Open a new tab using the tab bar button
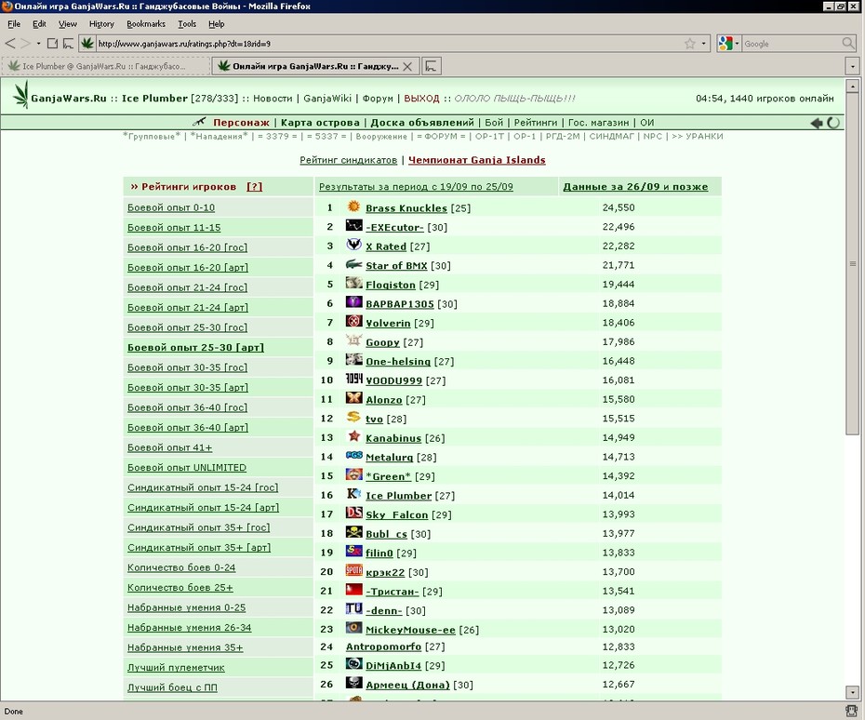The image size is (865, 720). [x=432, y=66]
